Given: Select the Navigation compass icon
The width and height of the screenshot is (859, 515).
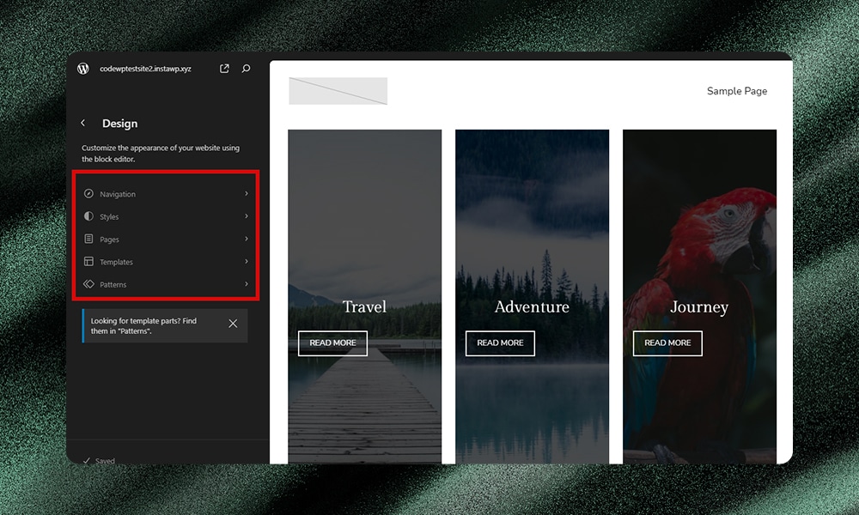Looking at the screenshot, I should pos(89,193).
